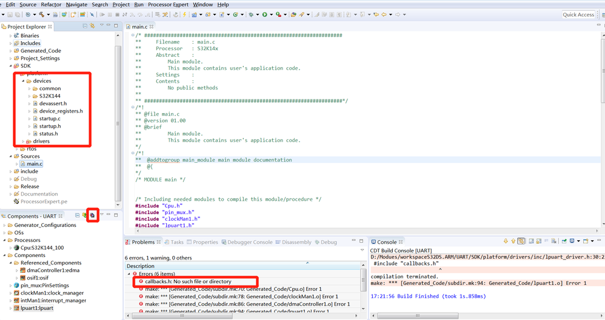Select Cpu:S32K144_100 processor

tap(42, 247)
